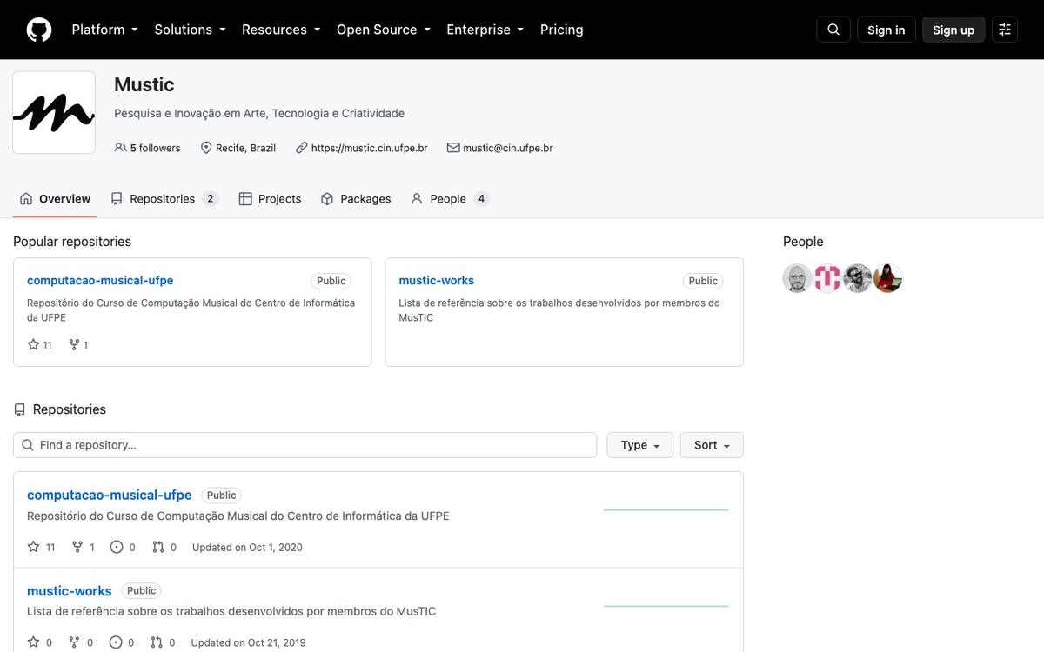Viewport: 1044px width, 652px height.
Task: Click the search magnifier icon button
Action: (833, 30)
